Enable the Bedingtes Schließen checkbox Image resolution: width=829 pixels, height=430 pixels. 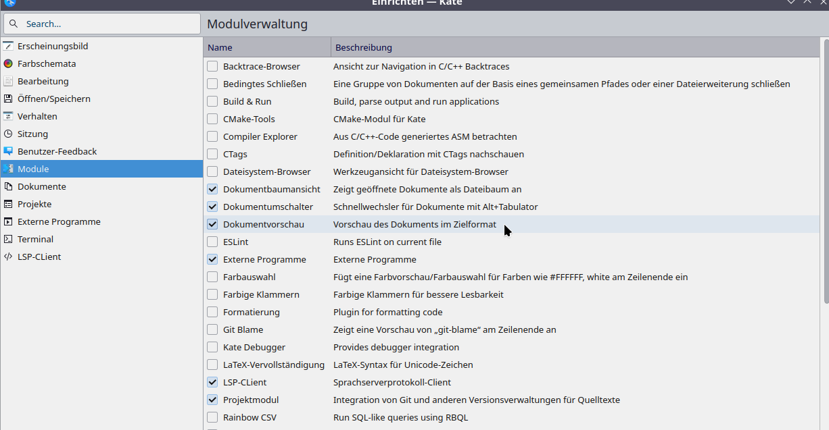tap(212, 84)
